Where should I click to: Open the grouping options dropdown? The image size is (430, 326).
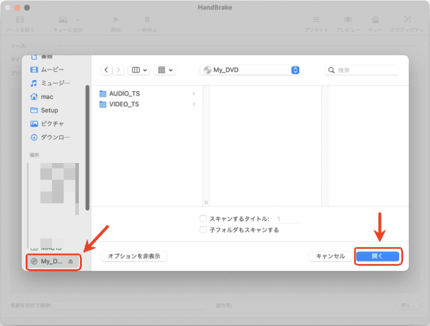point(164,70)
